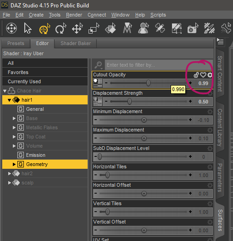Activate the Spot Render camera tool

click(x=193, y=29)
